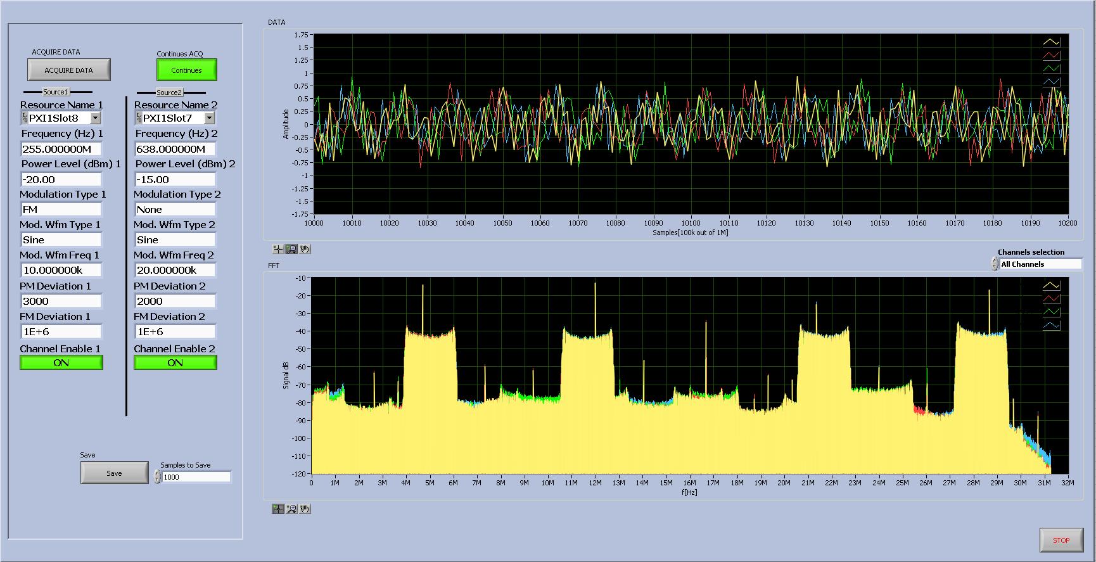Viewport: 1096px width, 562px height.
Task: Click the Save button
Action: [x=114, y=473]
